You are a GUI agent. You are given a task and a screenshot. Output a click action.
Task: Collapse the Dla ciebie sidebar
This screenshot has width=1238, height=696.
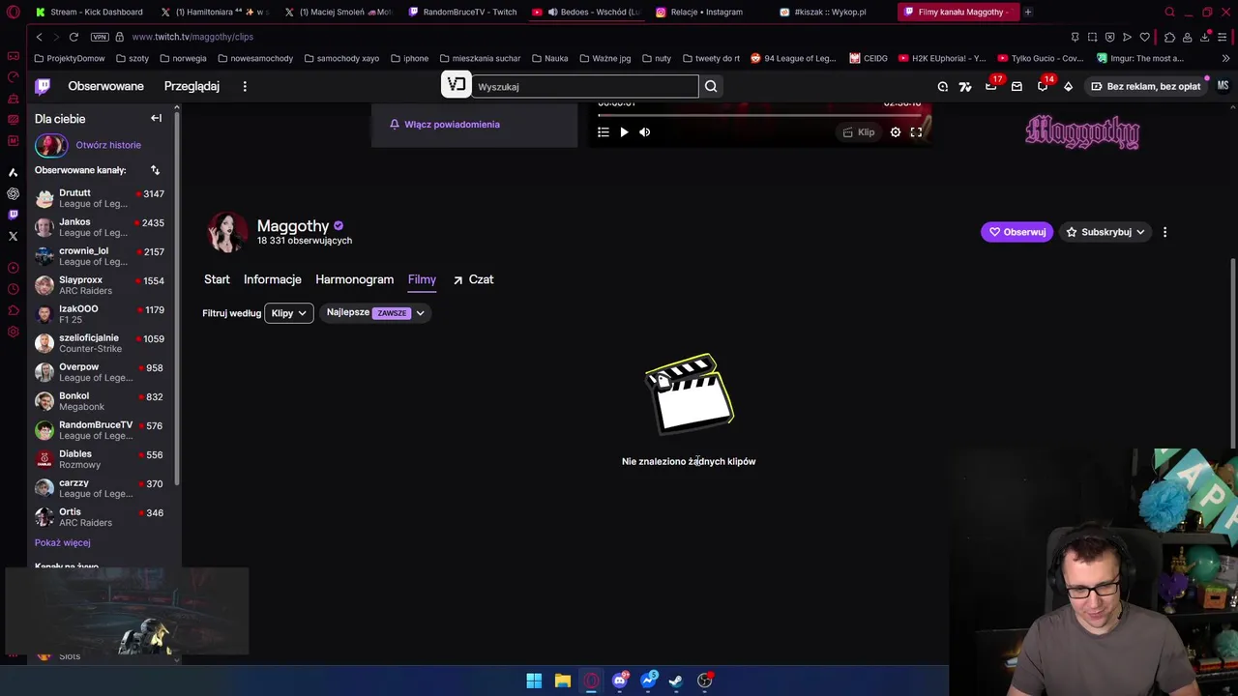click(156, 118)
